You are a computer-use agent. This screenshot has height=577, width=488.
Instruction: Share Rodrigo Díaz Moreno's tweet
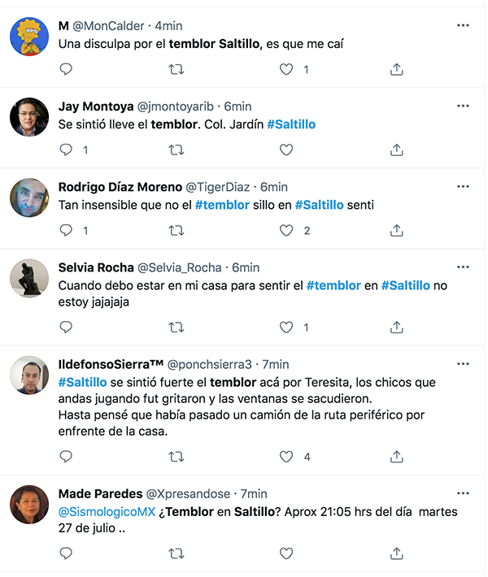click(396, 230)
